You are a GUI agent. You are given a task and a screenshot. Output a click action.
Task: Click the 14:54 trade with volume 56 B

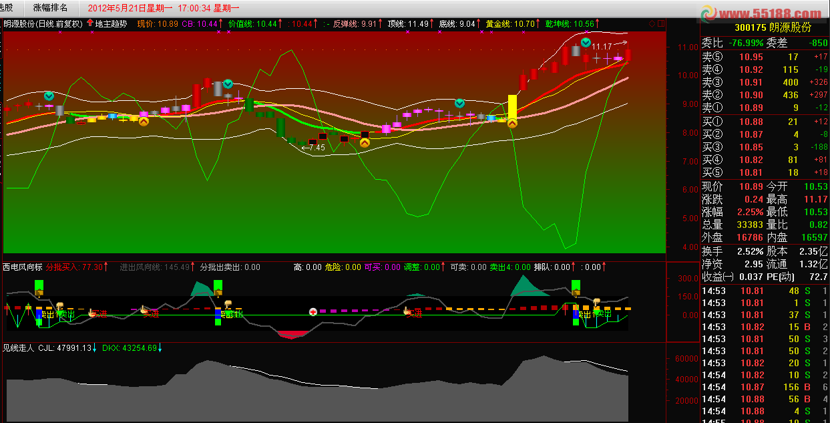pyautogui.click(x=765, y=399)
